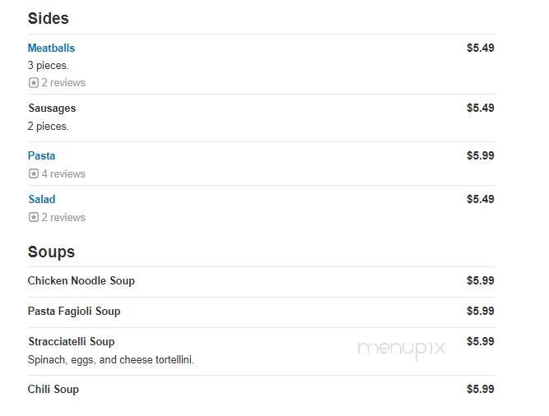The width and height of the screenshot is (549, 416).
Task: Open the Meatballs menu item link
Action: [x=51, y=48]
